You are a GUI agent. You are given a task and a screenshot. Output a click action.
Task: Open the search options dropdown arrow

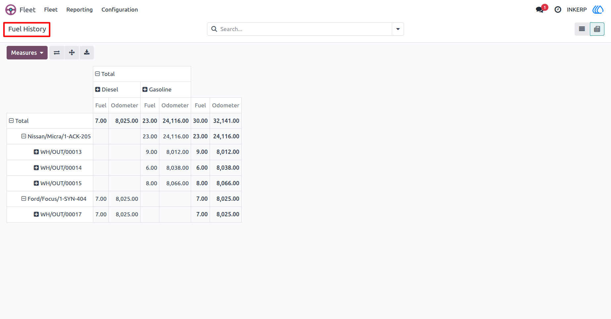pyautogui.click(x=398, y=29)
